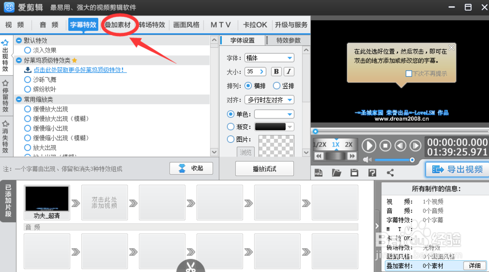The height and width of the screenshot is (272, 489).
Task: Collapse the 默认特效 category
Action: tap(19, 40)
